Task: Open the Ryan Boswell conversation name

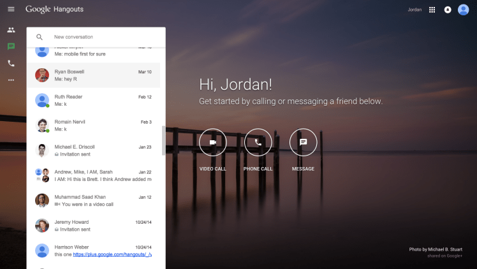Action: (70, 72)
